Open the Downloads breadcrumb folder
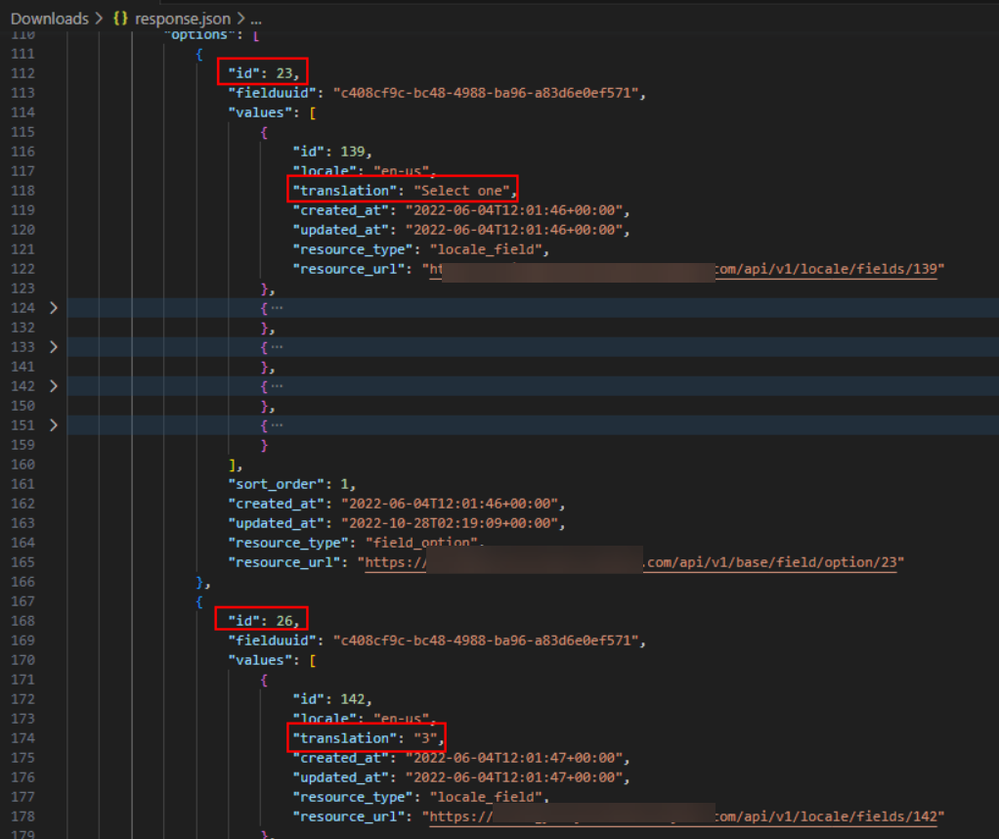The width and height of the screenshot is (999, 839). click(x=49, y=19)
